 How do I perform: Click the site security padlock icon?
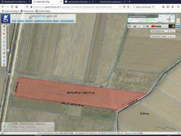(x=31, y=7)
